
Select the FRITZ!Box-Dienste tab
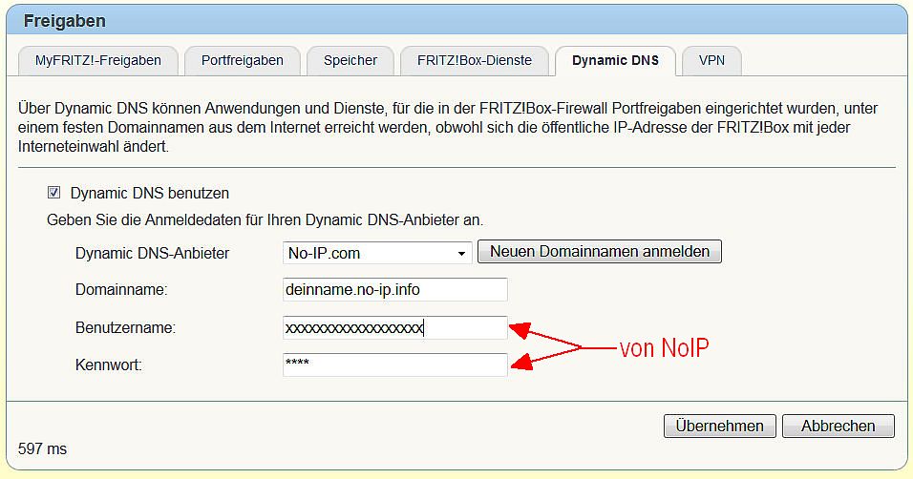[x=475, y=60]
